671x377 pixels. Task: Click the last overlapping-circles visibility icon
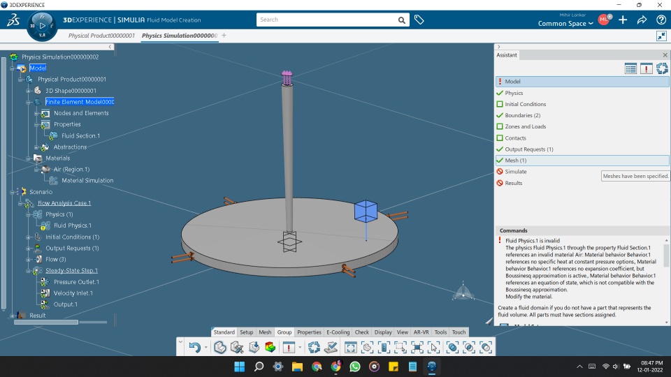pos(486,347)
